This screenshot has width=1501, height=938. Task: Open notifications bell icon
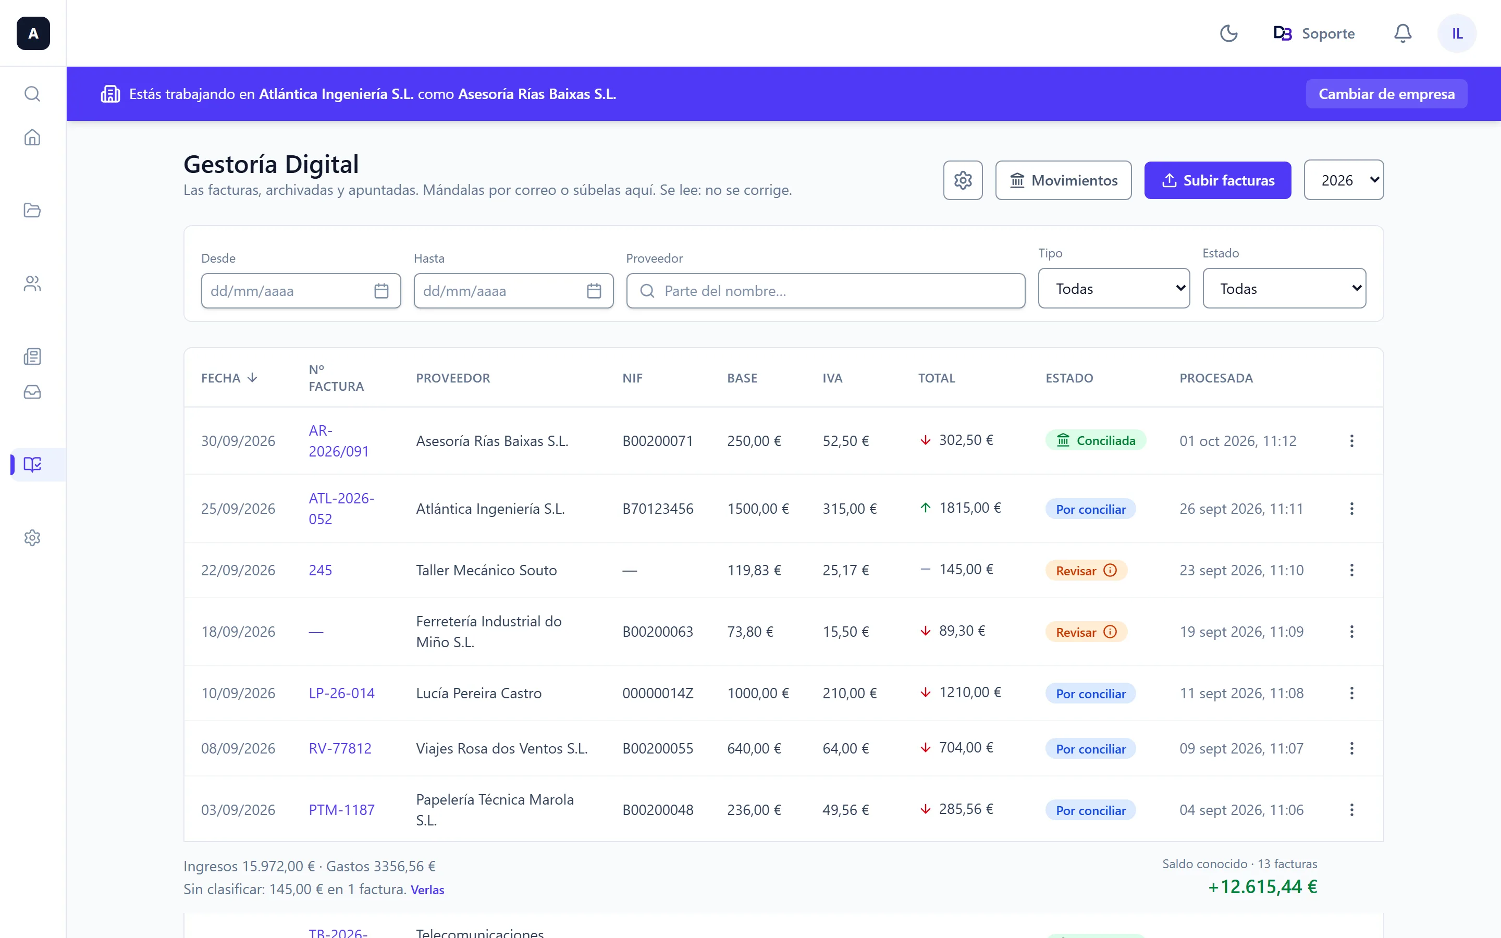[1402, 33]
